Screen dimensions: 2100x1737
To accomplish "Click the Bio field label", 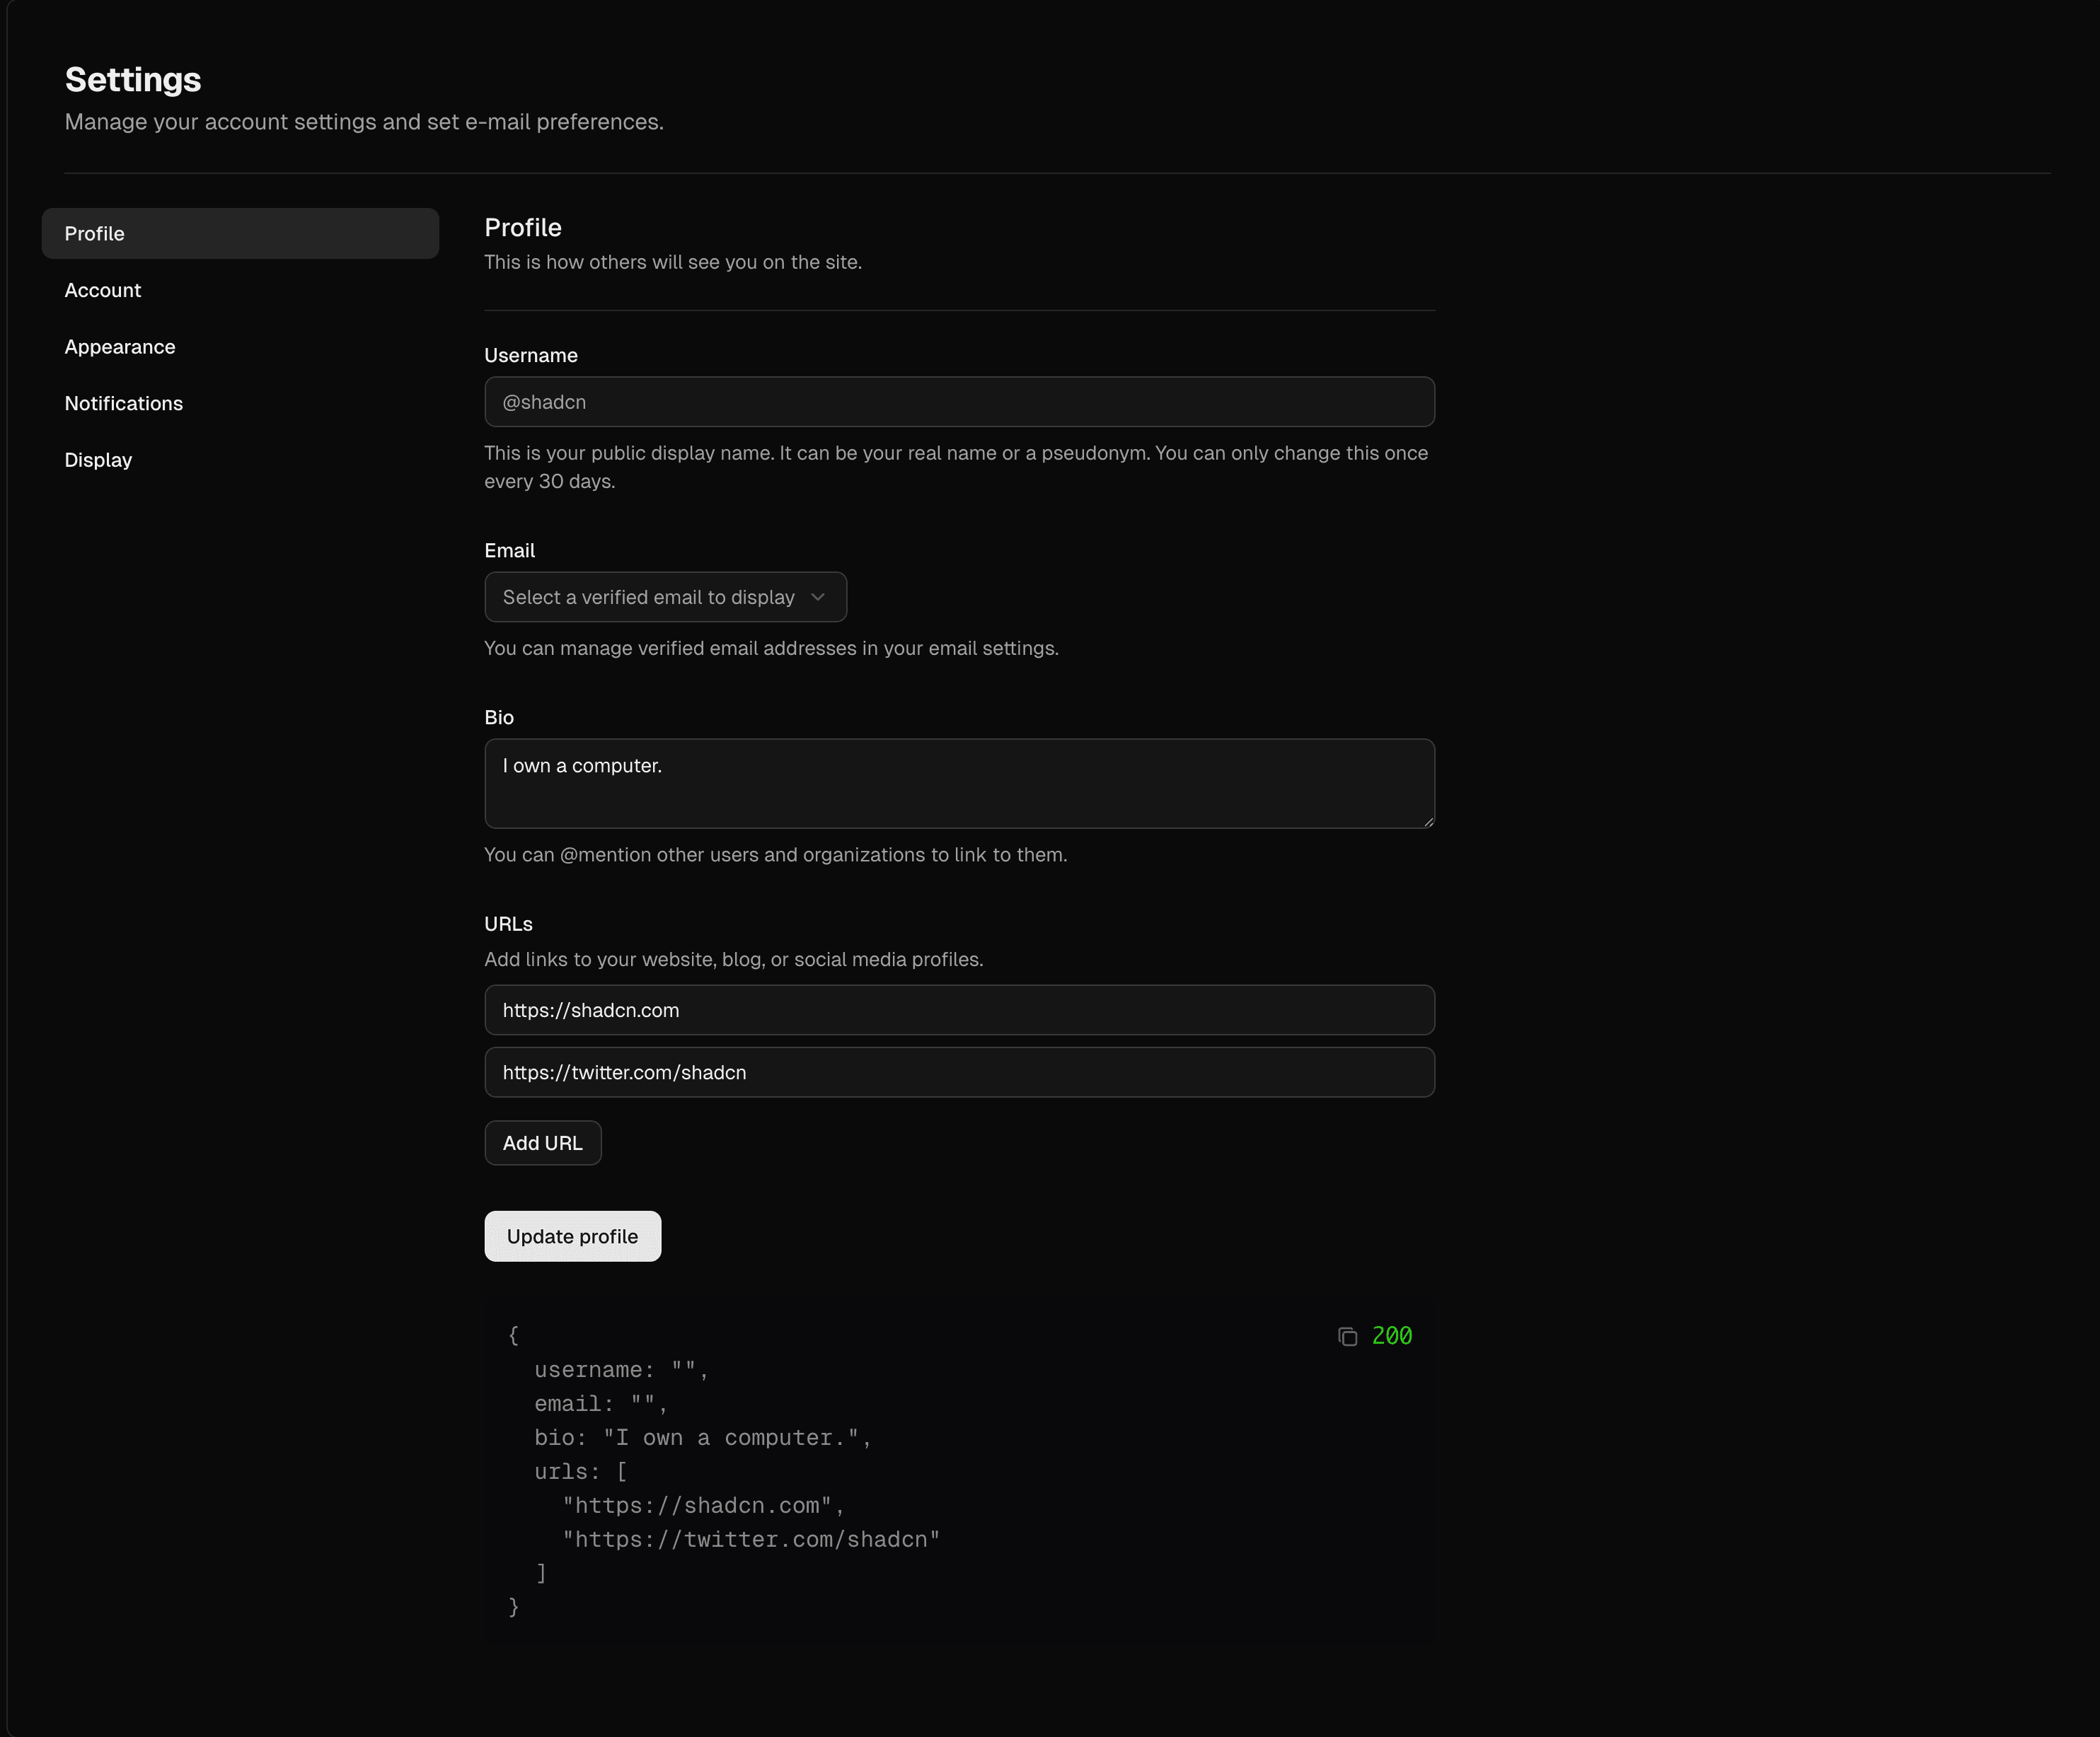I will pos(499,718).
